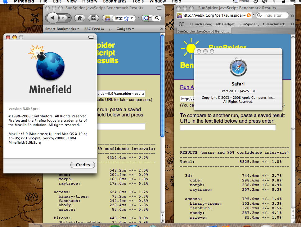Bookmark this page with the blue star

tap(126, 18)
